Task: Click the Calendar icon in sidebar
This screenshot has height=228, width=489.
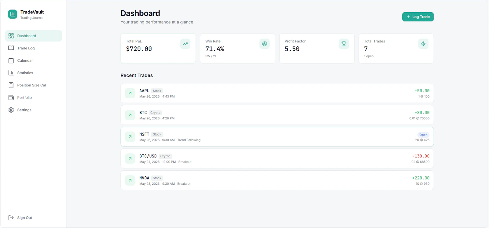Action: point(11,60)
